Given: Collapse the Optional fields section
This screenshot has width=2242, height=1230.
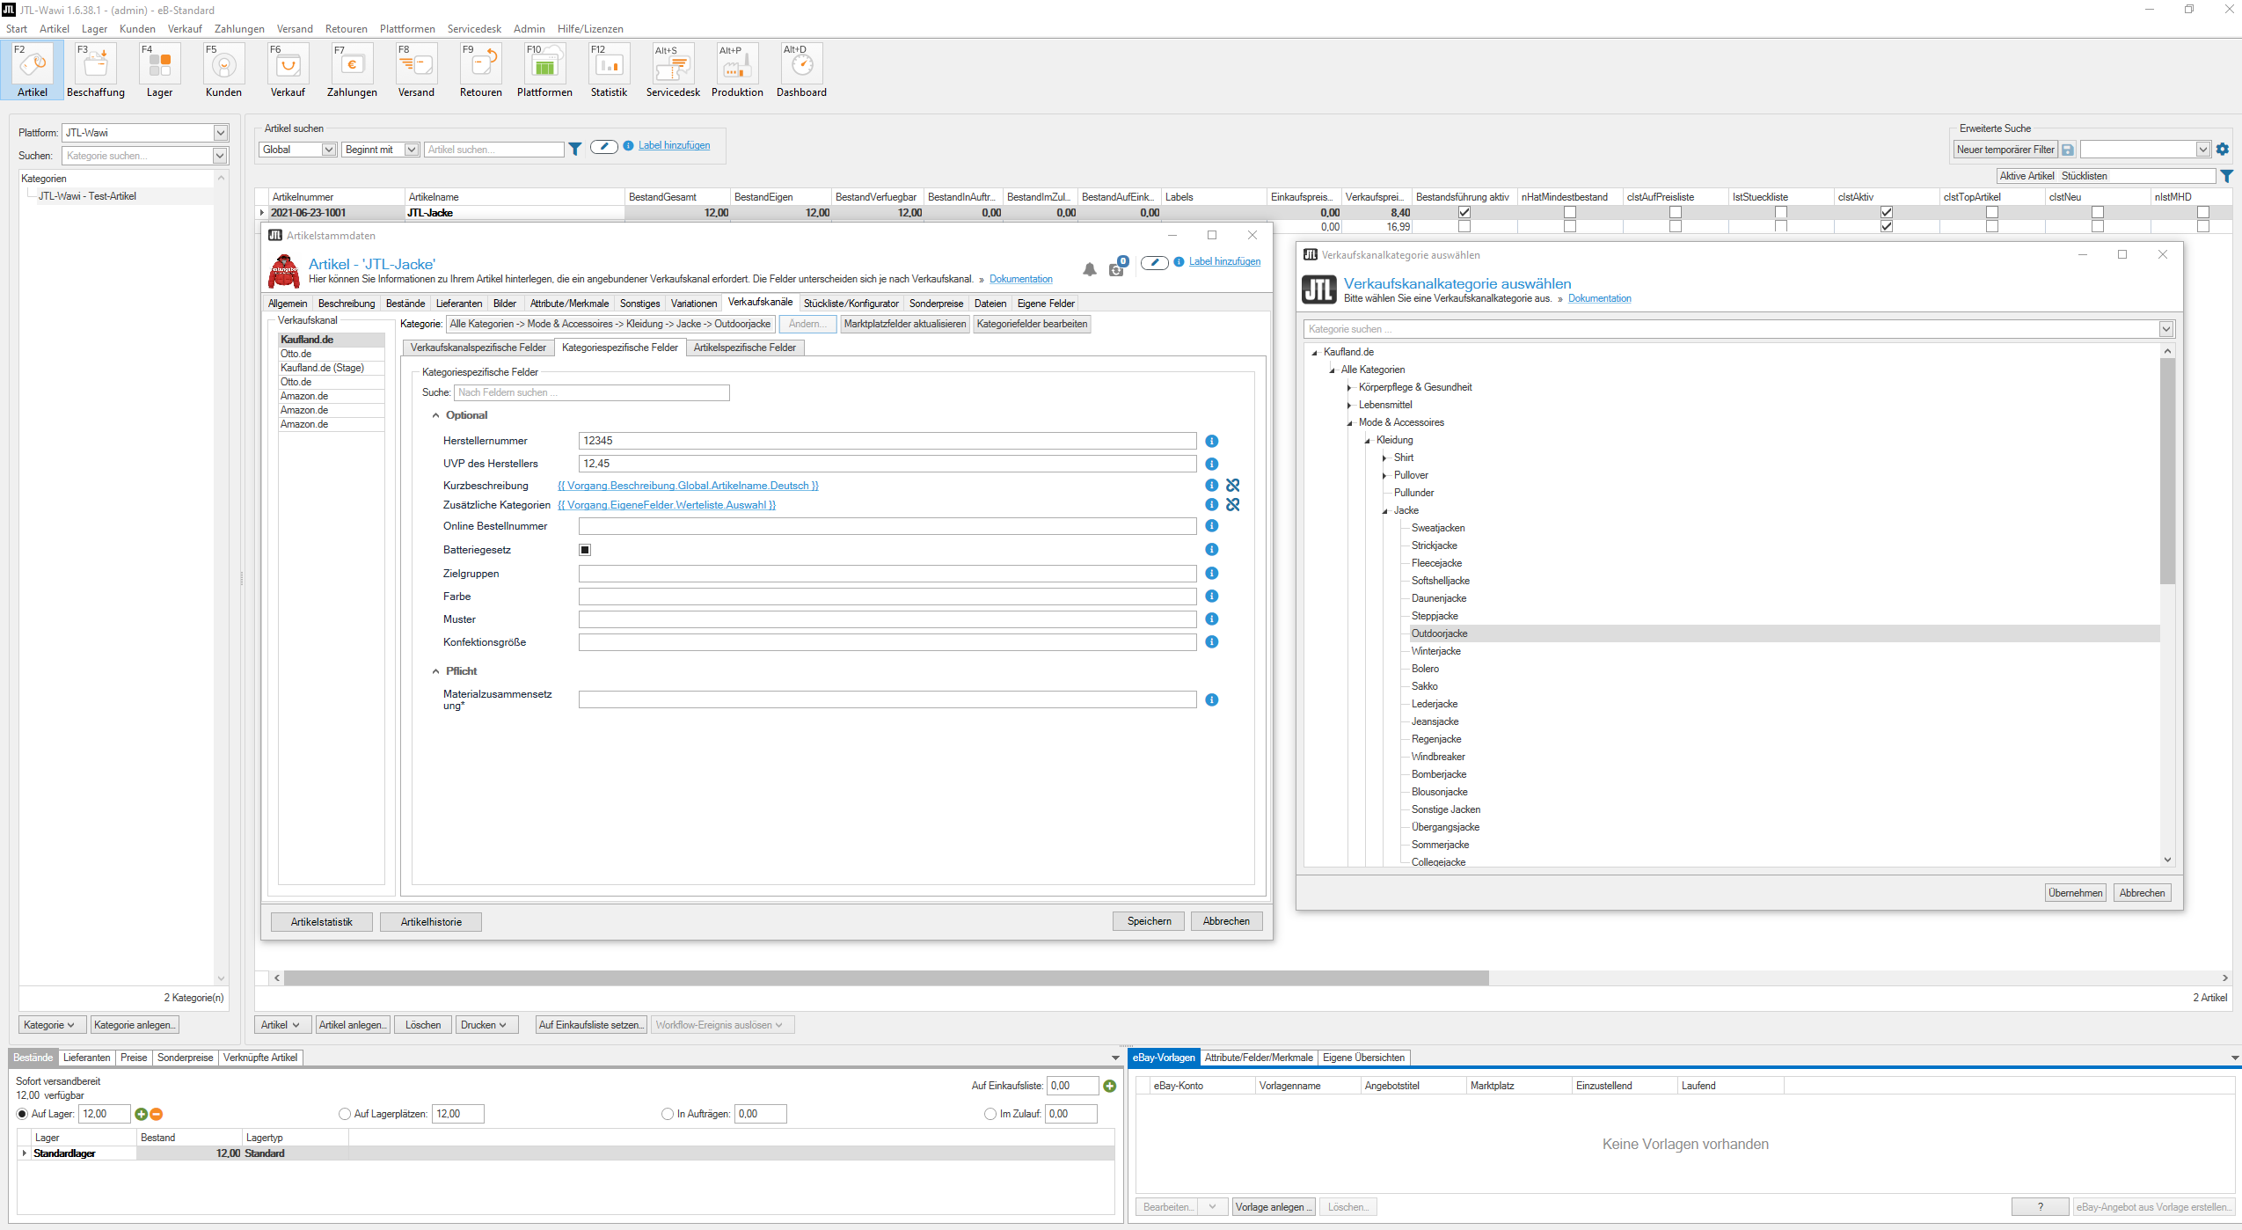Looking at the screenshot, I should click(x=435, y=415).
